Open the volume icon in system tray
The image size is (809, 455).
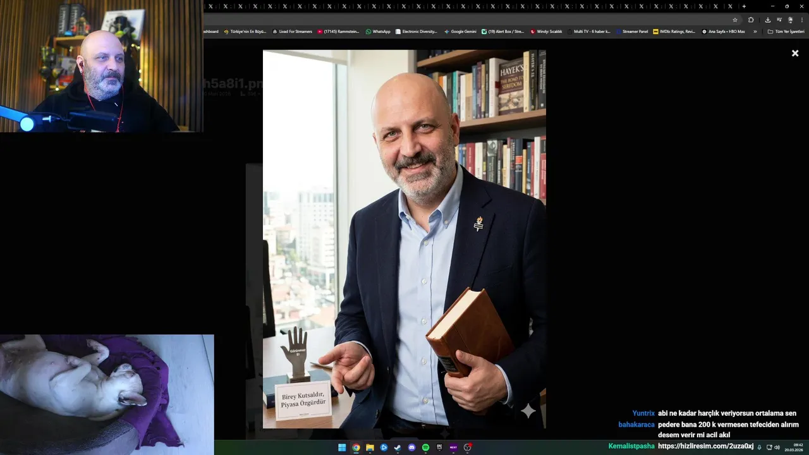pos(777,447)
